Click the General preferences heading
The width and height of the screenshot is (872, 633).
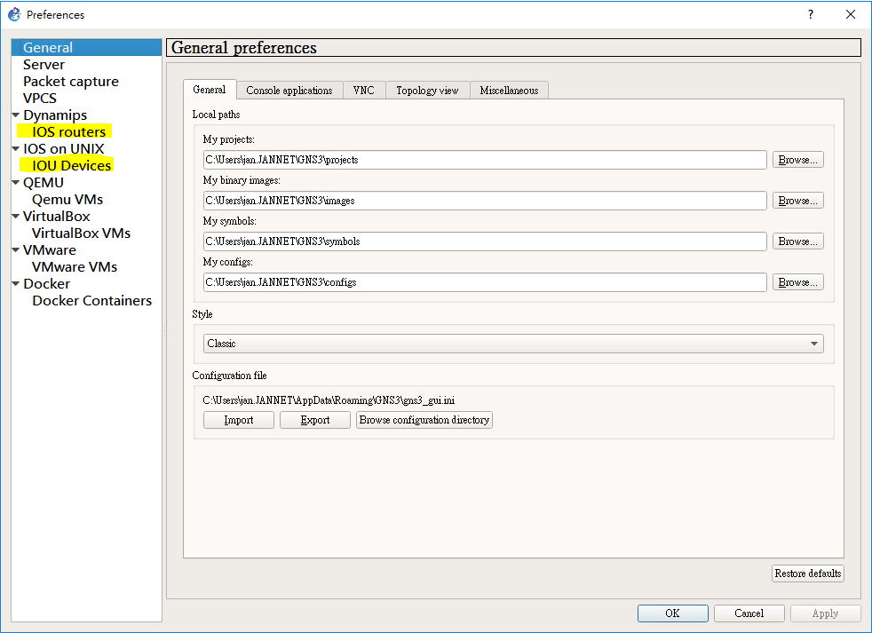(x=243, y=48)
